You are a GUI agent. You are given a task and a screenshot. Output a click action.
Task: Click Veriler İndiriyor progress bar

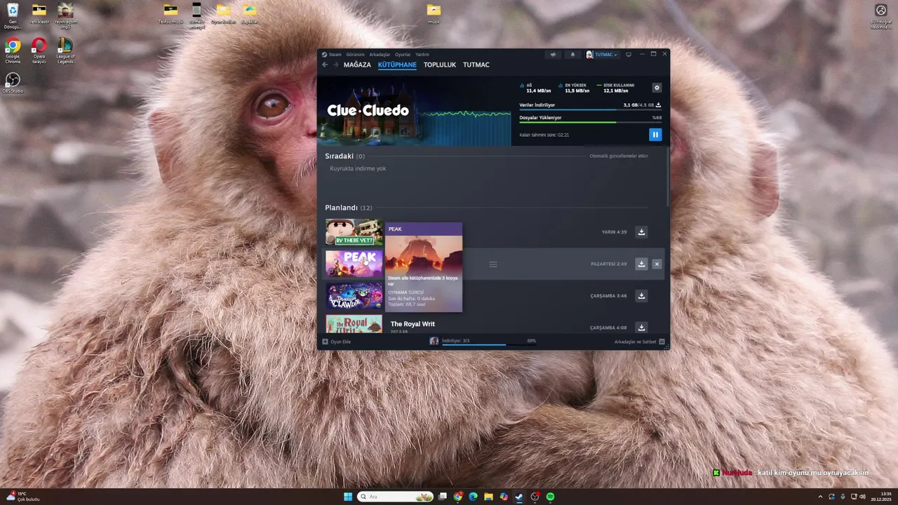[x=590, y=109]
